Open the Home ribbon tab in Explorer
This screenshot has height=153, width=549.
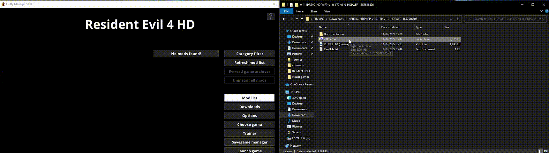[300, 11]
